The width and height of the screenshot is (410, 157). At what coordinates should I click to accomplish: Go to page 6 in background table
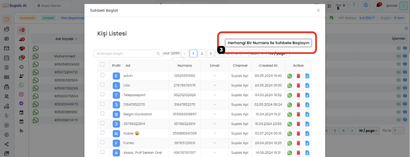pos(344,130)
